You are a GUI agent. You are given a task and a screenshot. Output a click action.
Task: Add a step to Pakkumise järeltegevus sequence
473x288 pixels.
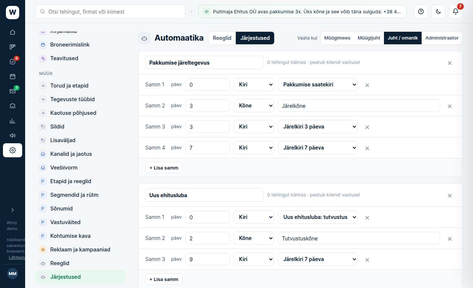click(164, 168)
